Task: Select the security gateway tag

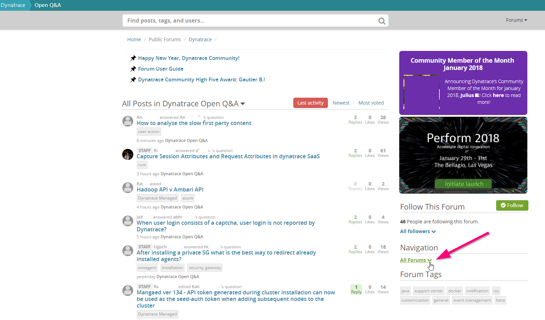Action: [205, 268]
